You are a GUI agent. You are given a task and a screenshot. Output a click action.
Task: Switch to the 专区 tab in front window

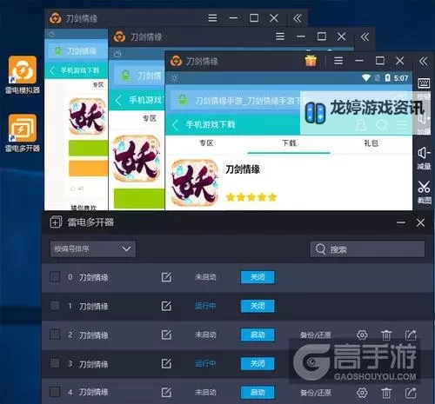(206, 142)
